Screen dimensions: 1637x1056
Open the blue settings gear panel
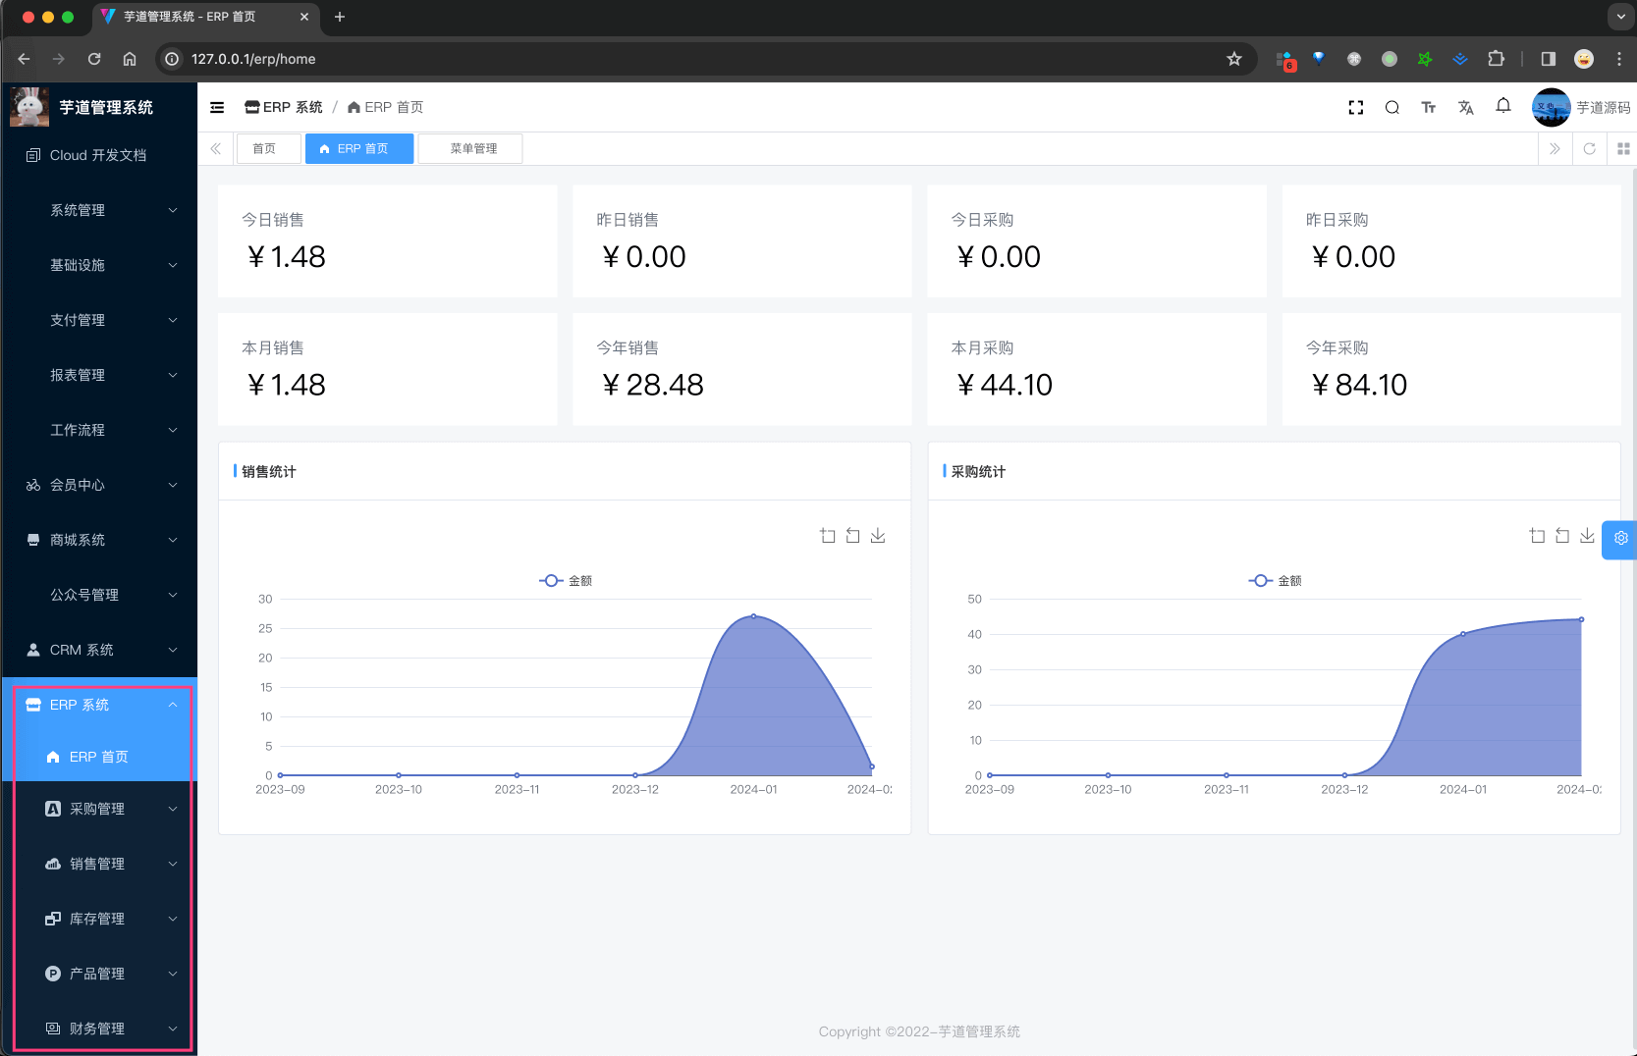(x=1620, y=539)
